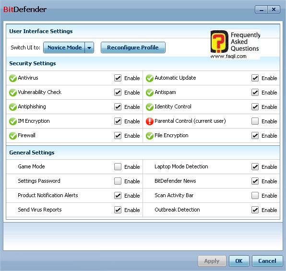Viewport: 286px width, 271px height.
Task: Click the Automatic Update status icon
Action: pyautogui.click(x=150, y=78)
